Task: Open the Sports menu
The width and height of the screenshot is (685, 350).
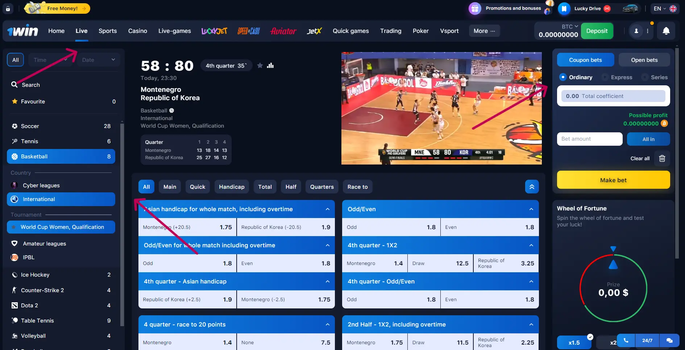Action: pos(108,31)
